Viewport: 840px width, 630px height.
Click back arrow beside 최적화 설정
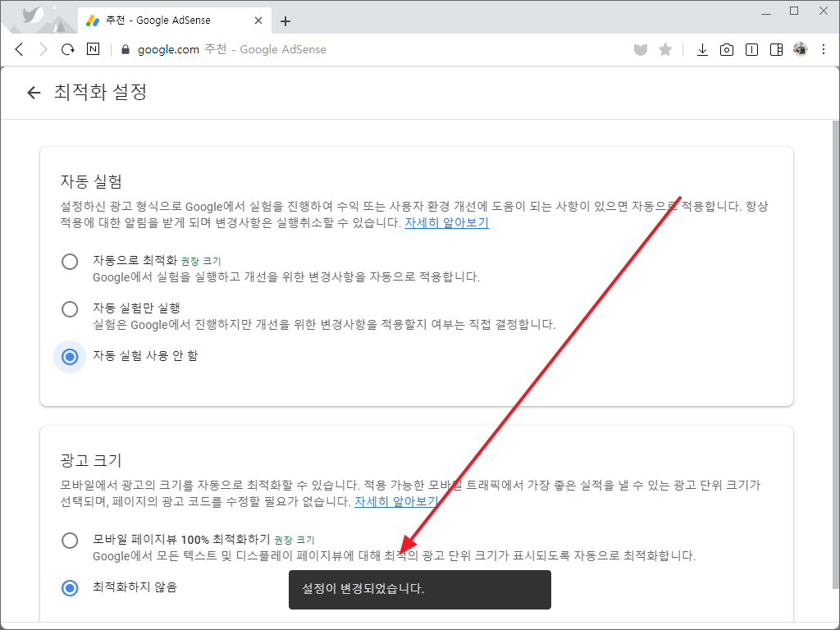click(x=34, y=93)
